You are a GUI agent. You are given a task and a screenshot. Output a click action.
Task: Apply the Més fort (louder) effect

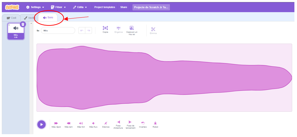81,123
